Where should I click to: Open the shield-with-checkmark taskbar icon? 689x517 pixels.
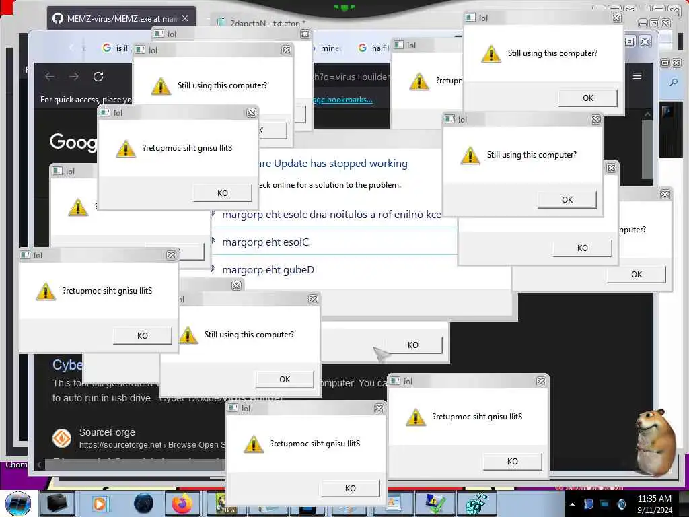click(x=434, y=504)
